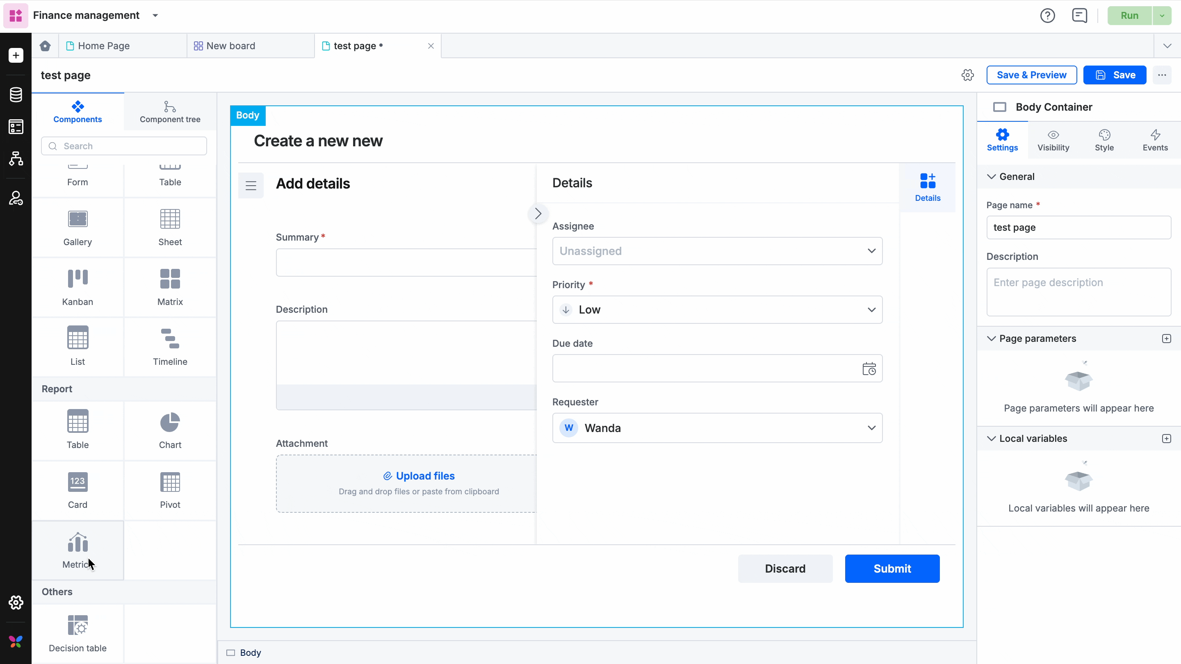Click the plus create icon in left sidebar
The height and width of the screenshot is (664, 1181).
coord(16,55)
